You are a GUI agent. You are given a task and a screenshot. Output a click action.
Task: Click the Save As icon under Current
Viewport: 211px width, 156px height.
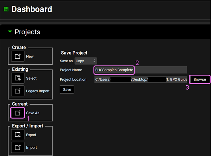pyautogui.click(x=18, y=113)
